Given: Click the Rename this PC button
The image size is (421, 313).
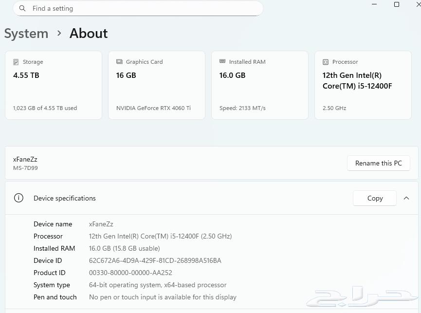Looking at the screenshot, I should pos(378,163).
